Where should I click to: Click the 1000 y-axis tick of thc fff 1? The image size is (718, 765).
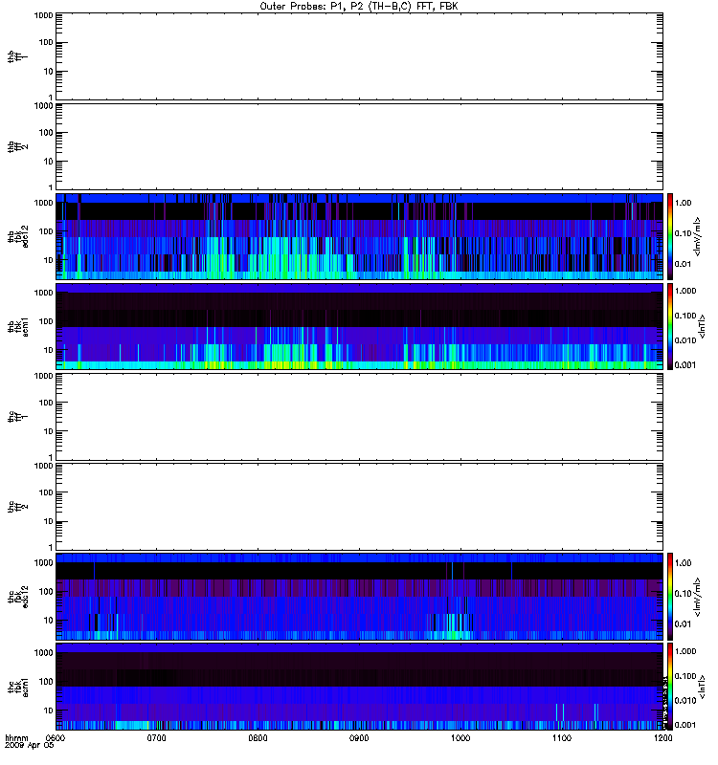click(43, 376)
